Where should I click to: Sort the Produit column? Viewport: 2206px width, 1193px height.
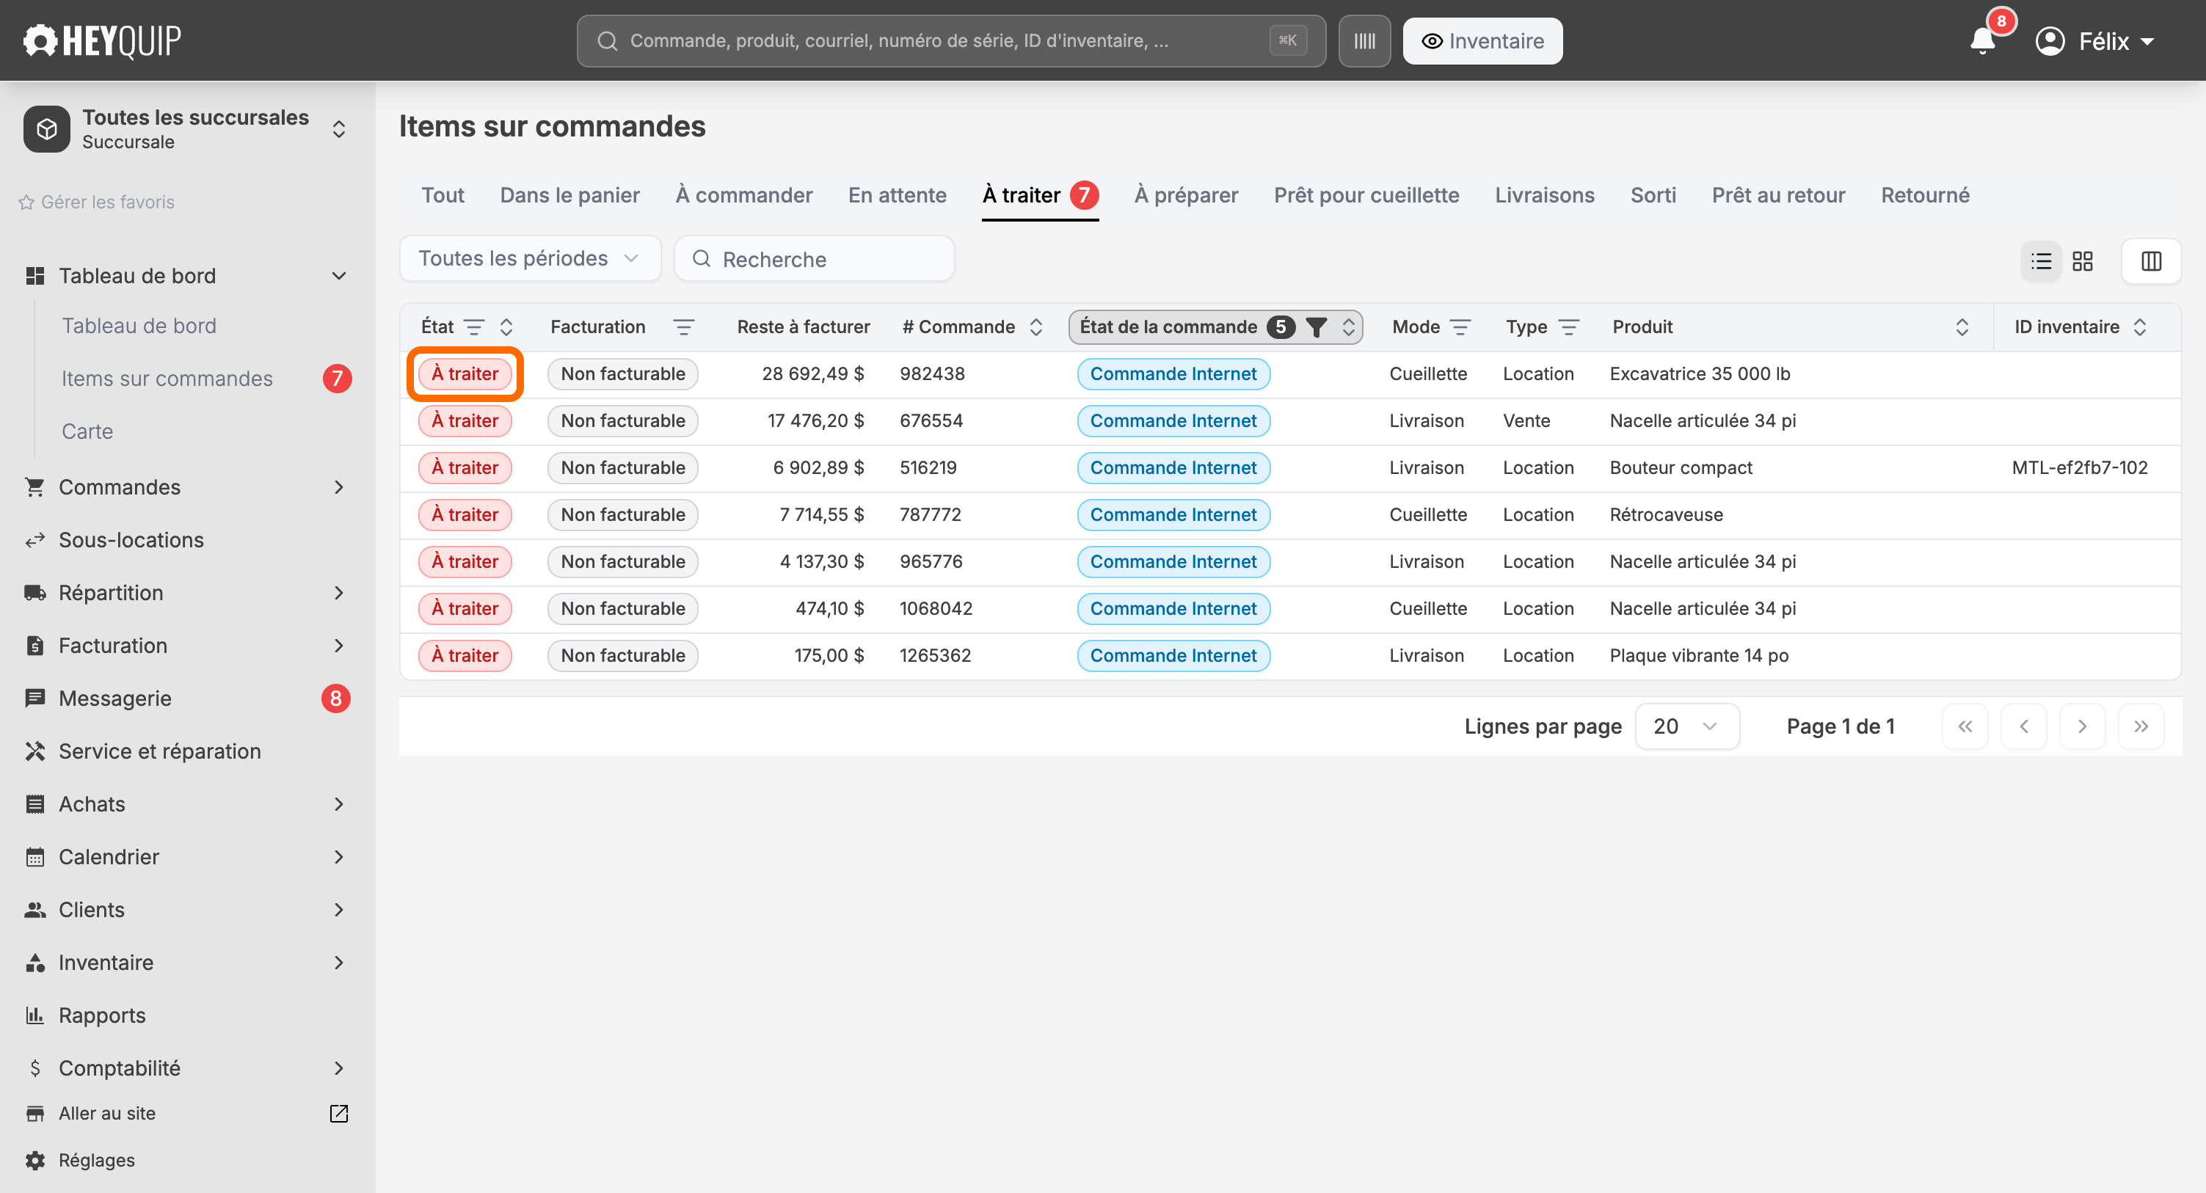1962,327
